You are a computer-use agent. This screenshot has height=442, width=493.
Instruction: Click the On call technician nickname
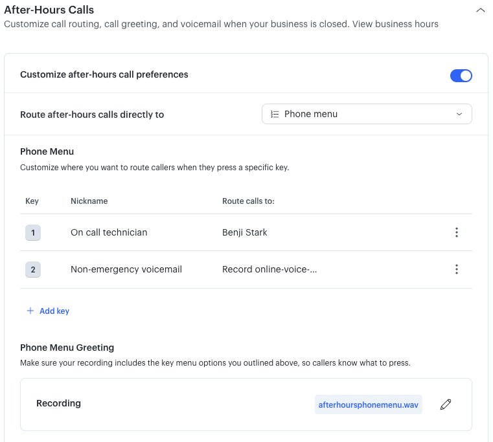coord(109,232)
